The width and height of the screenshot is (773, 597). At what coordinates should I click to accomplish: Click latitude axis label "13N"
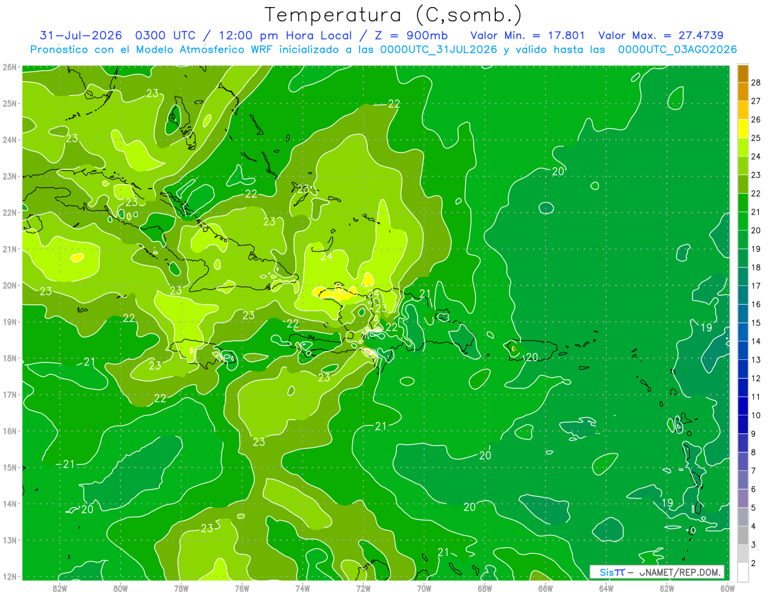(9, 540)
